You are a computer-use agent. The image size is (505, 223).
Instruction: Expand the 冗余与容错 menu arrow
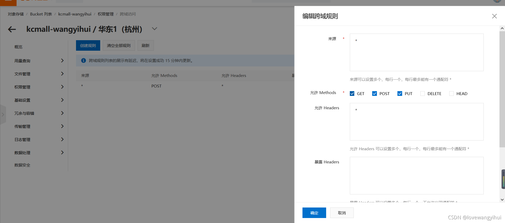click(62, 113)
